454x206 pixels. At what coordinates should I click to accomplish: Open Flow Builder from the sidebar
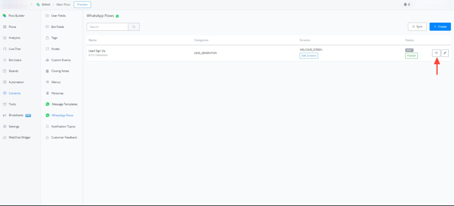[16, 16]
